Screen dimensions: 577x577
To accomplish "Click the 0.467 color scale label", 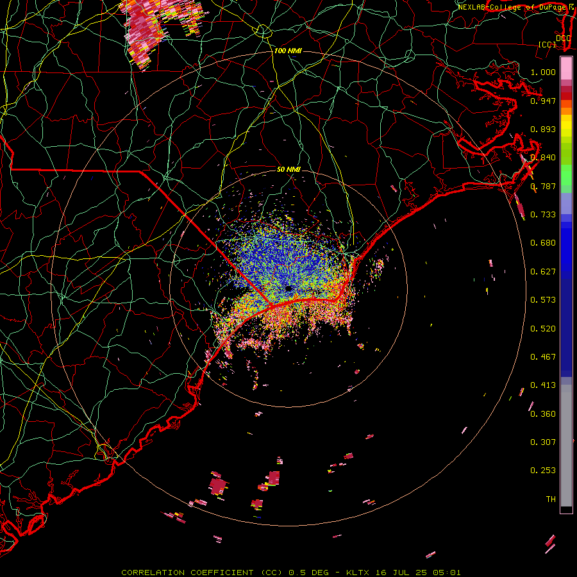I will coord(543,357).
